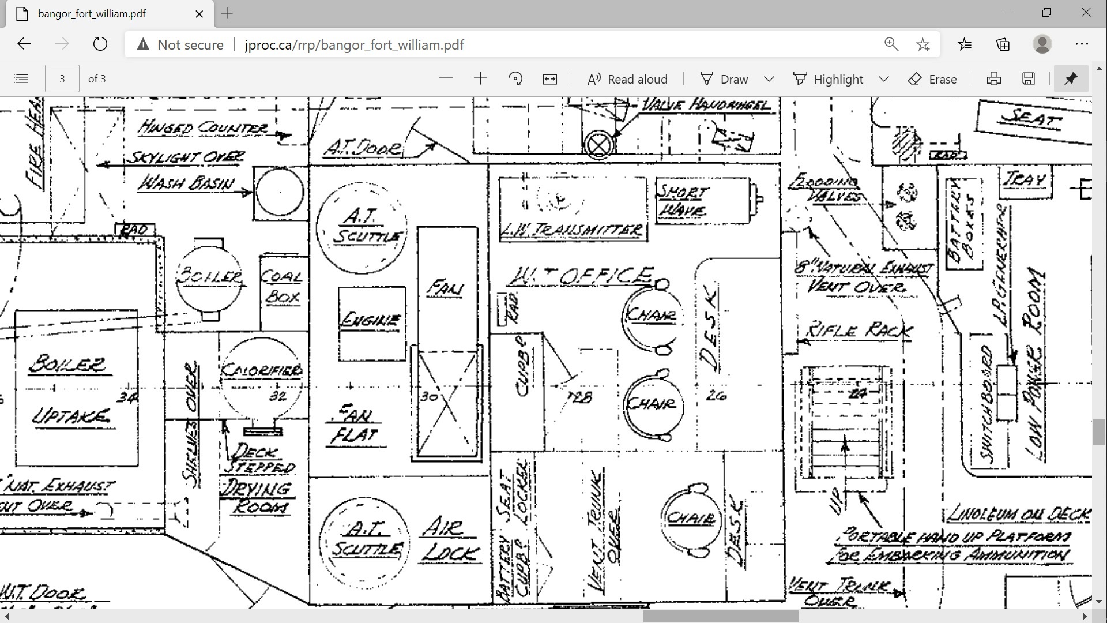Image resolution: width=1107 pixels, height=623 pixels.
Task: Click the zoom in plus button
Action: pyautogui.click(x=480, y=79)
